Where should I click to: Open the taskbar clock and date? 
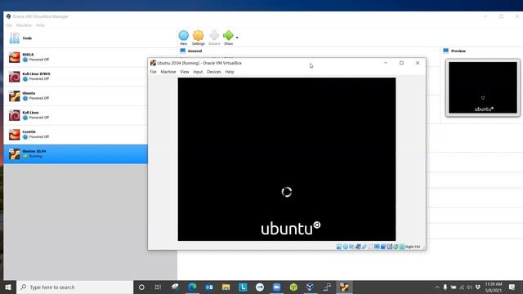[x=494, y=287]
